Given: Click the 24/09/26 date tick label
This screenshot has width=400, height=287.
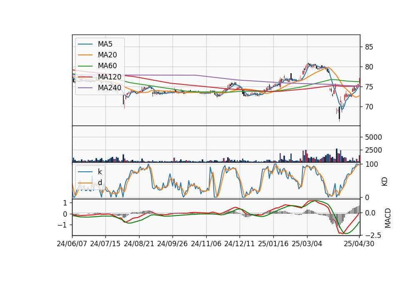Looking at the screenshot, I should click(x=172, y=244).
